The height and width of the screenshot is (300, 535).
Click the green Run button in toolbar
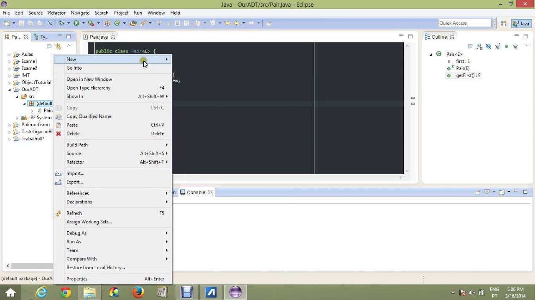coord(76,23)
